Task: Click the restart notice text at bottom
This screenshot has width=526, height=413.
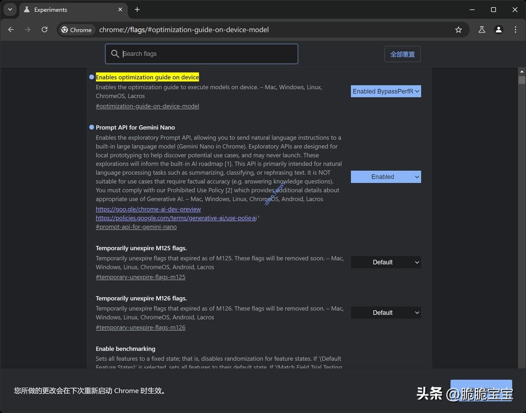Action: pos(91,391)
